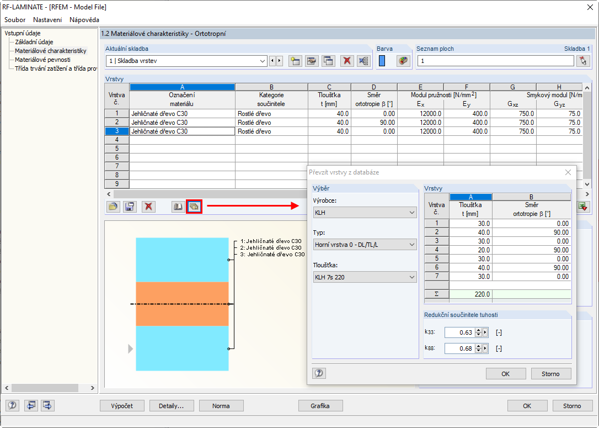
Task: Click the delete all compositions tree icon
Action: point(363,61)
